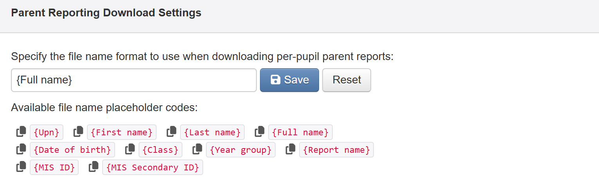The width and height of the screenshot is (599, 177).
Task: Focus the file name format text field
Action: click(134, 80)
